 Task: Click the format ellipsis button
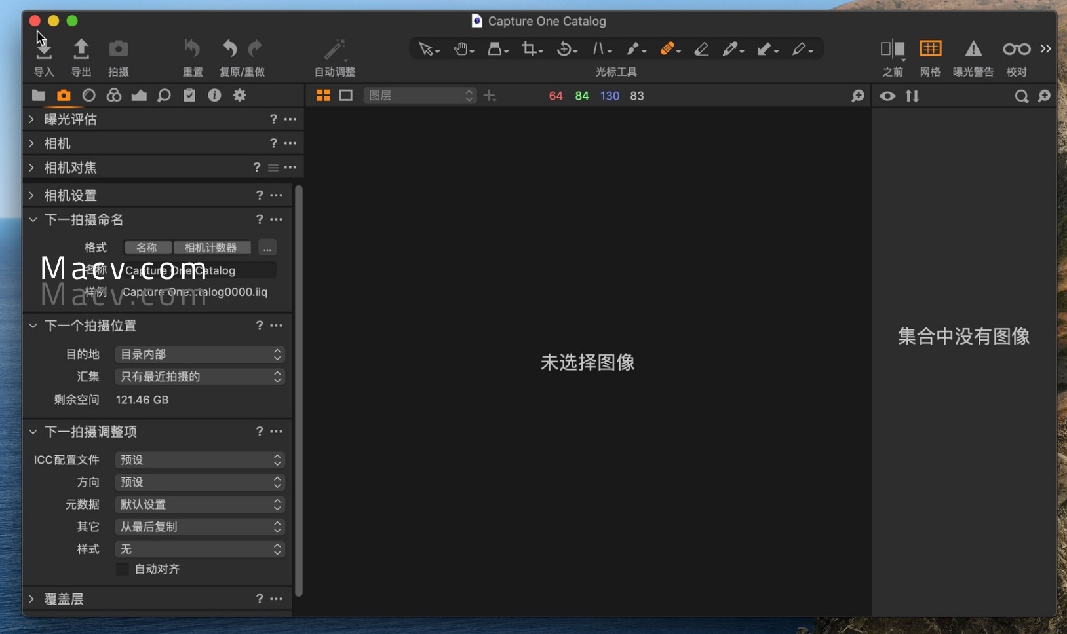[267, 248]
